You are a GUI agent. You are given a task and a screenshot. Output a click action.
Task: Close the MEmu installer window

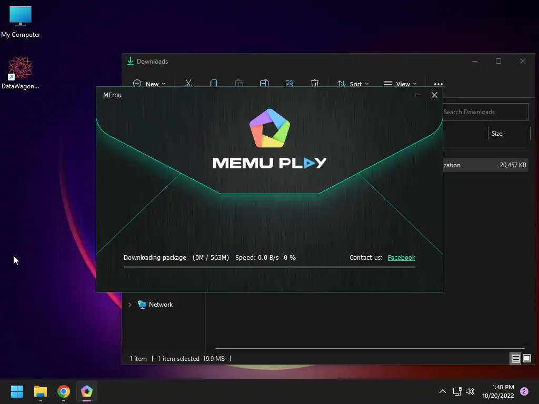434,95
